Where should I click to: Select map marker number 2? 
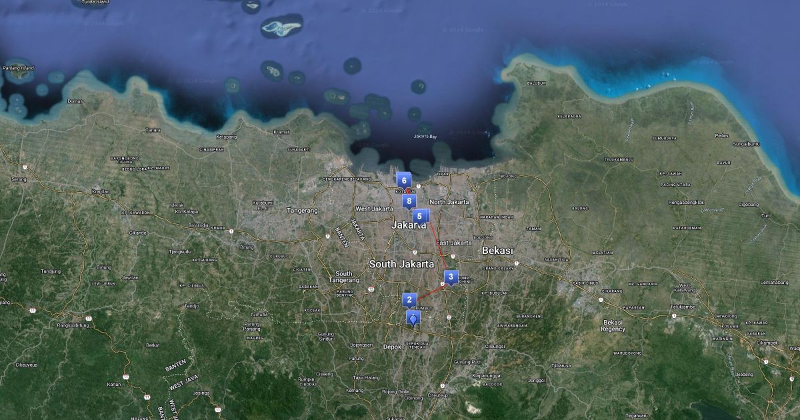[x=409, y=299]
